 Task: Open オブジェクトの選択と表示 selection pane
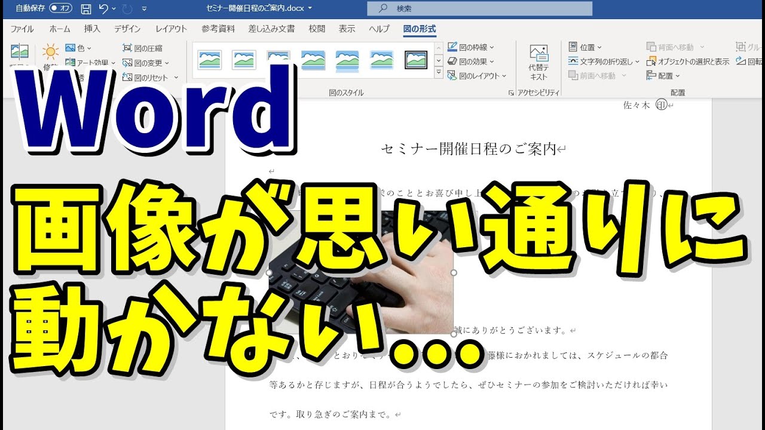pyautogui.click(x=688, y=62)
